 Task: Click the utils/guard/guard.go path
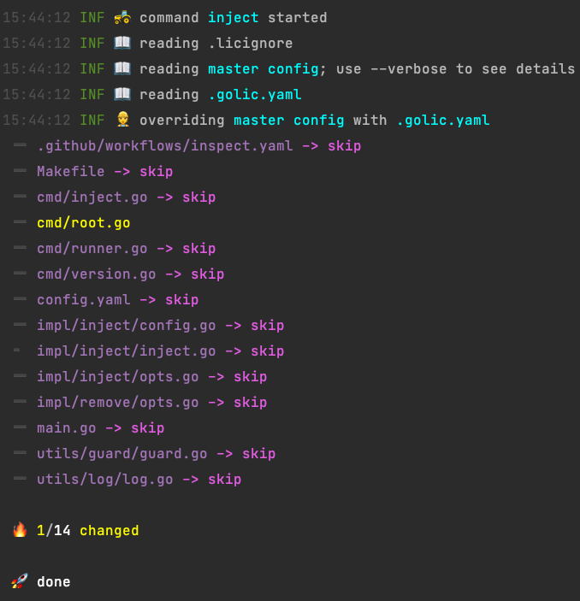[122, 454]
